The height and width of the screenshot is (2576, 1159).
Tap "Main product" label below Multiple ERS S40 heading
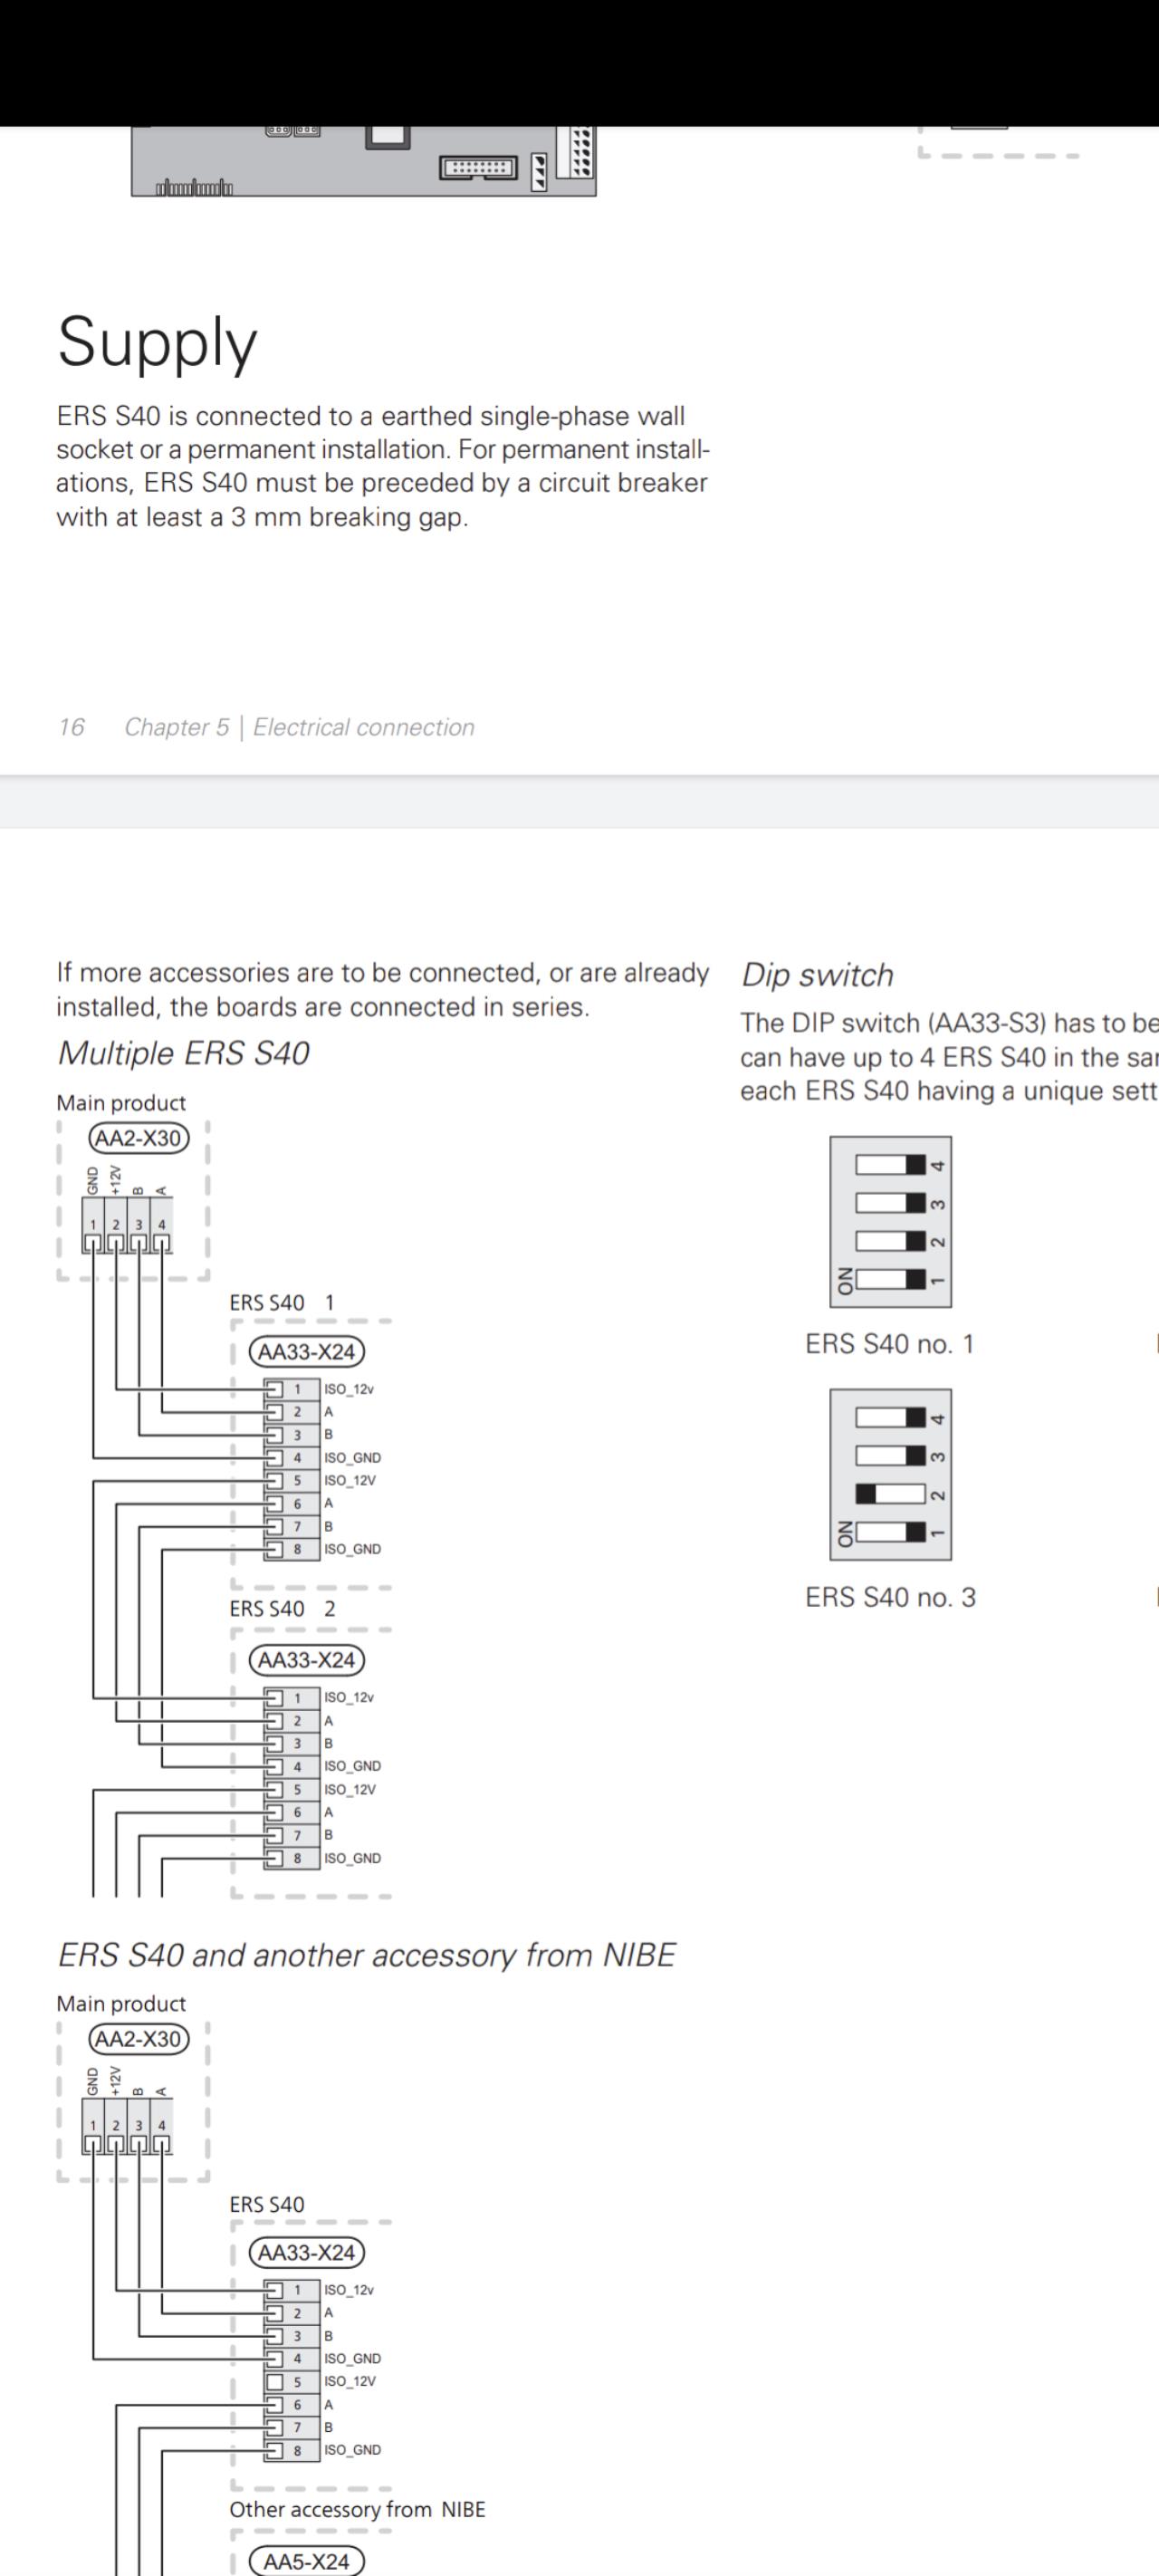pyautogui.click(x=121, y=1103)
